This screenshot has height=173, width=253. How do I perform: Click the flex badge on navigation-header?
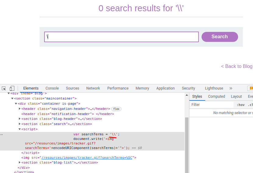(x=116, y=109)
